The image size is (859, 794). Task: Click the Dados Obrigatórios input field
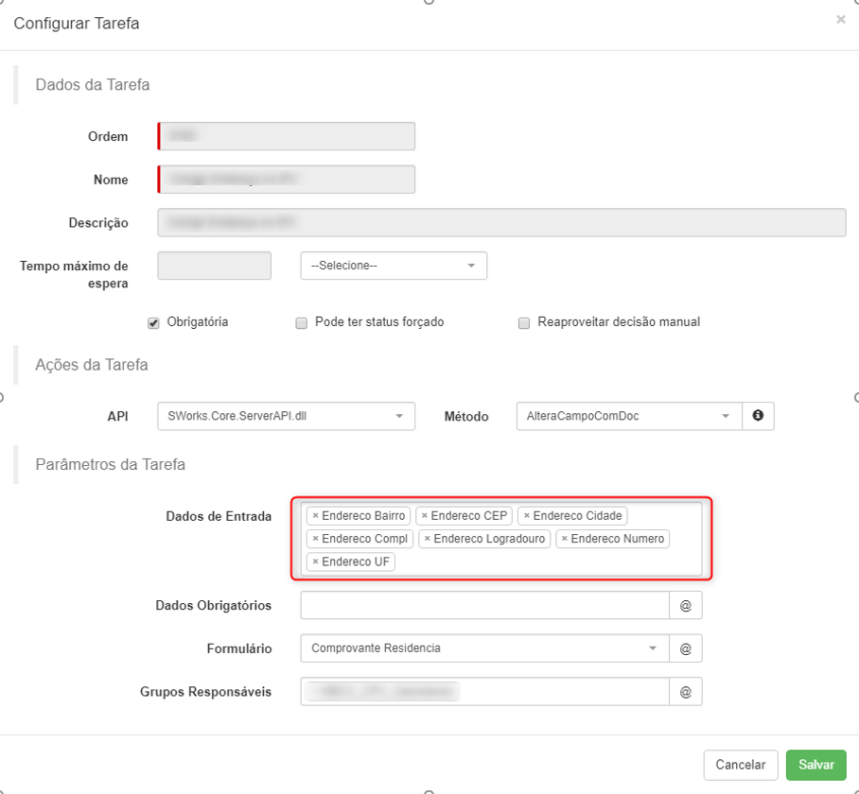(x=484, y=605)
